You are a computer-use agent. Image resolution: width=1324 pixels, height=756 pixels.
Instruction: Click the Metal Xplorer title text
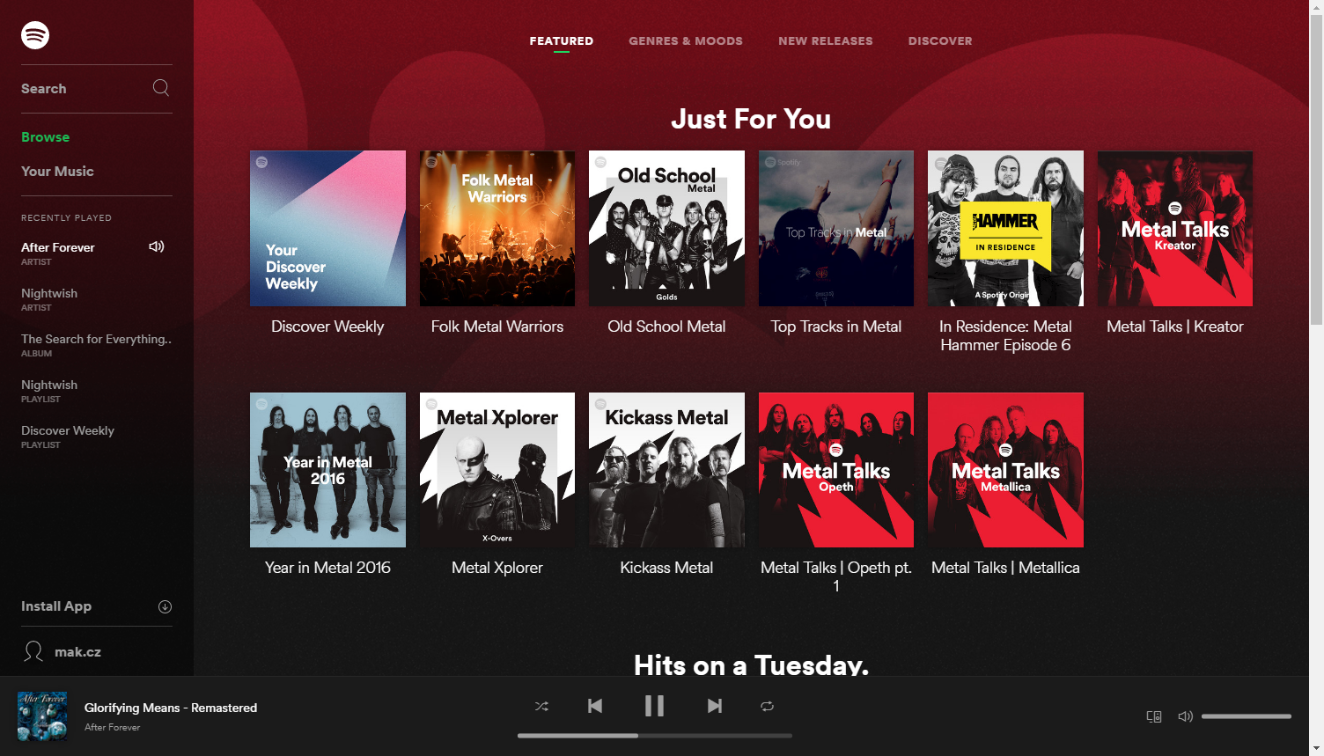(497, 568)
